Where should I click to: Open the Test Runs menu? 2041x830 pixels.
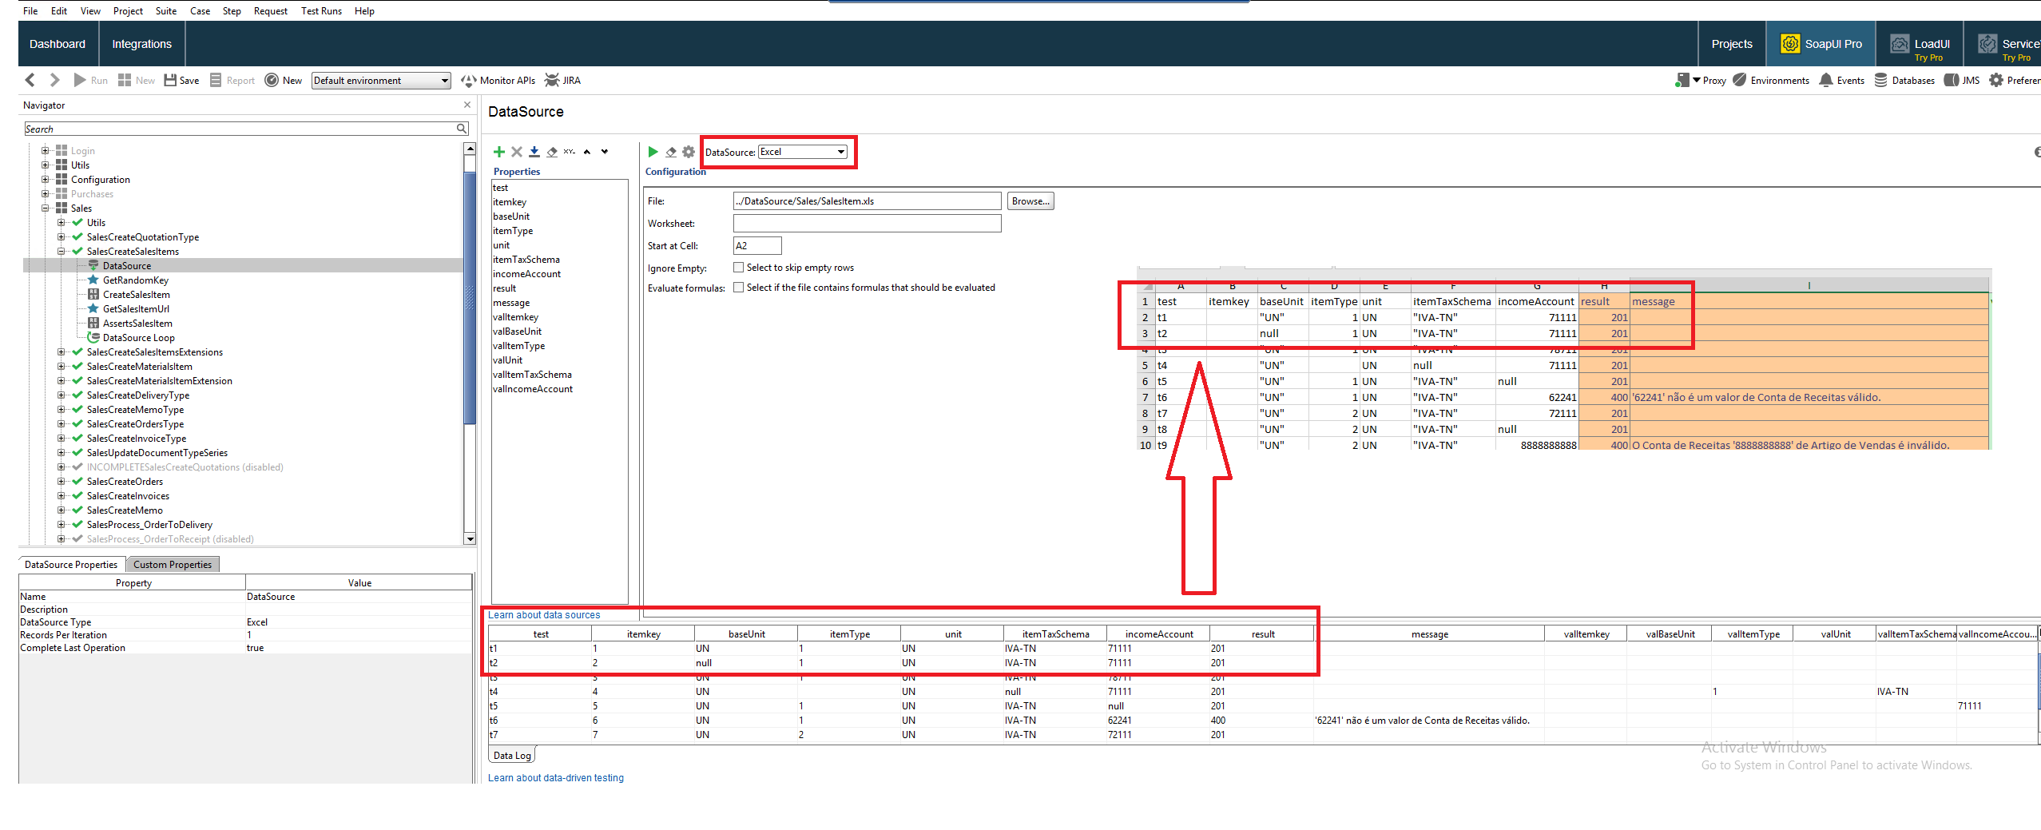point(321,10)
